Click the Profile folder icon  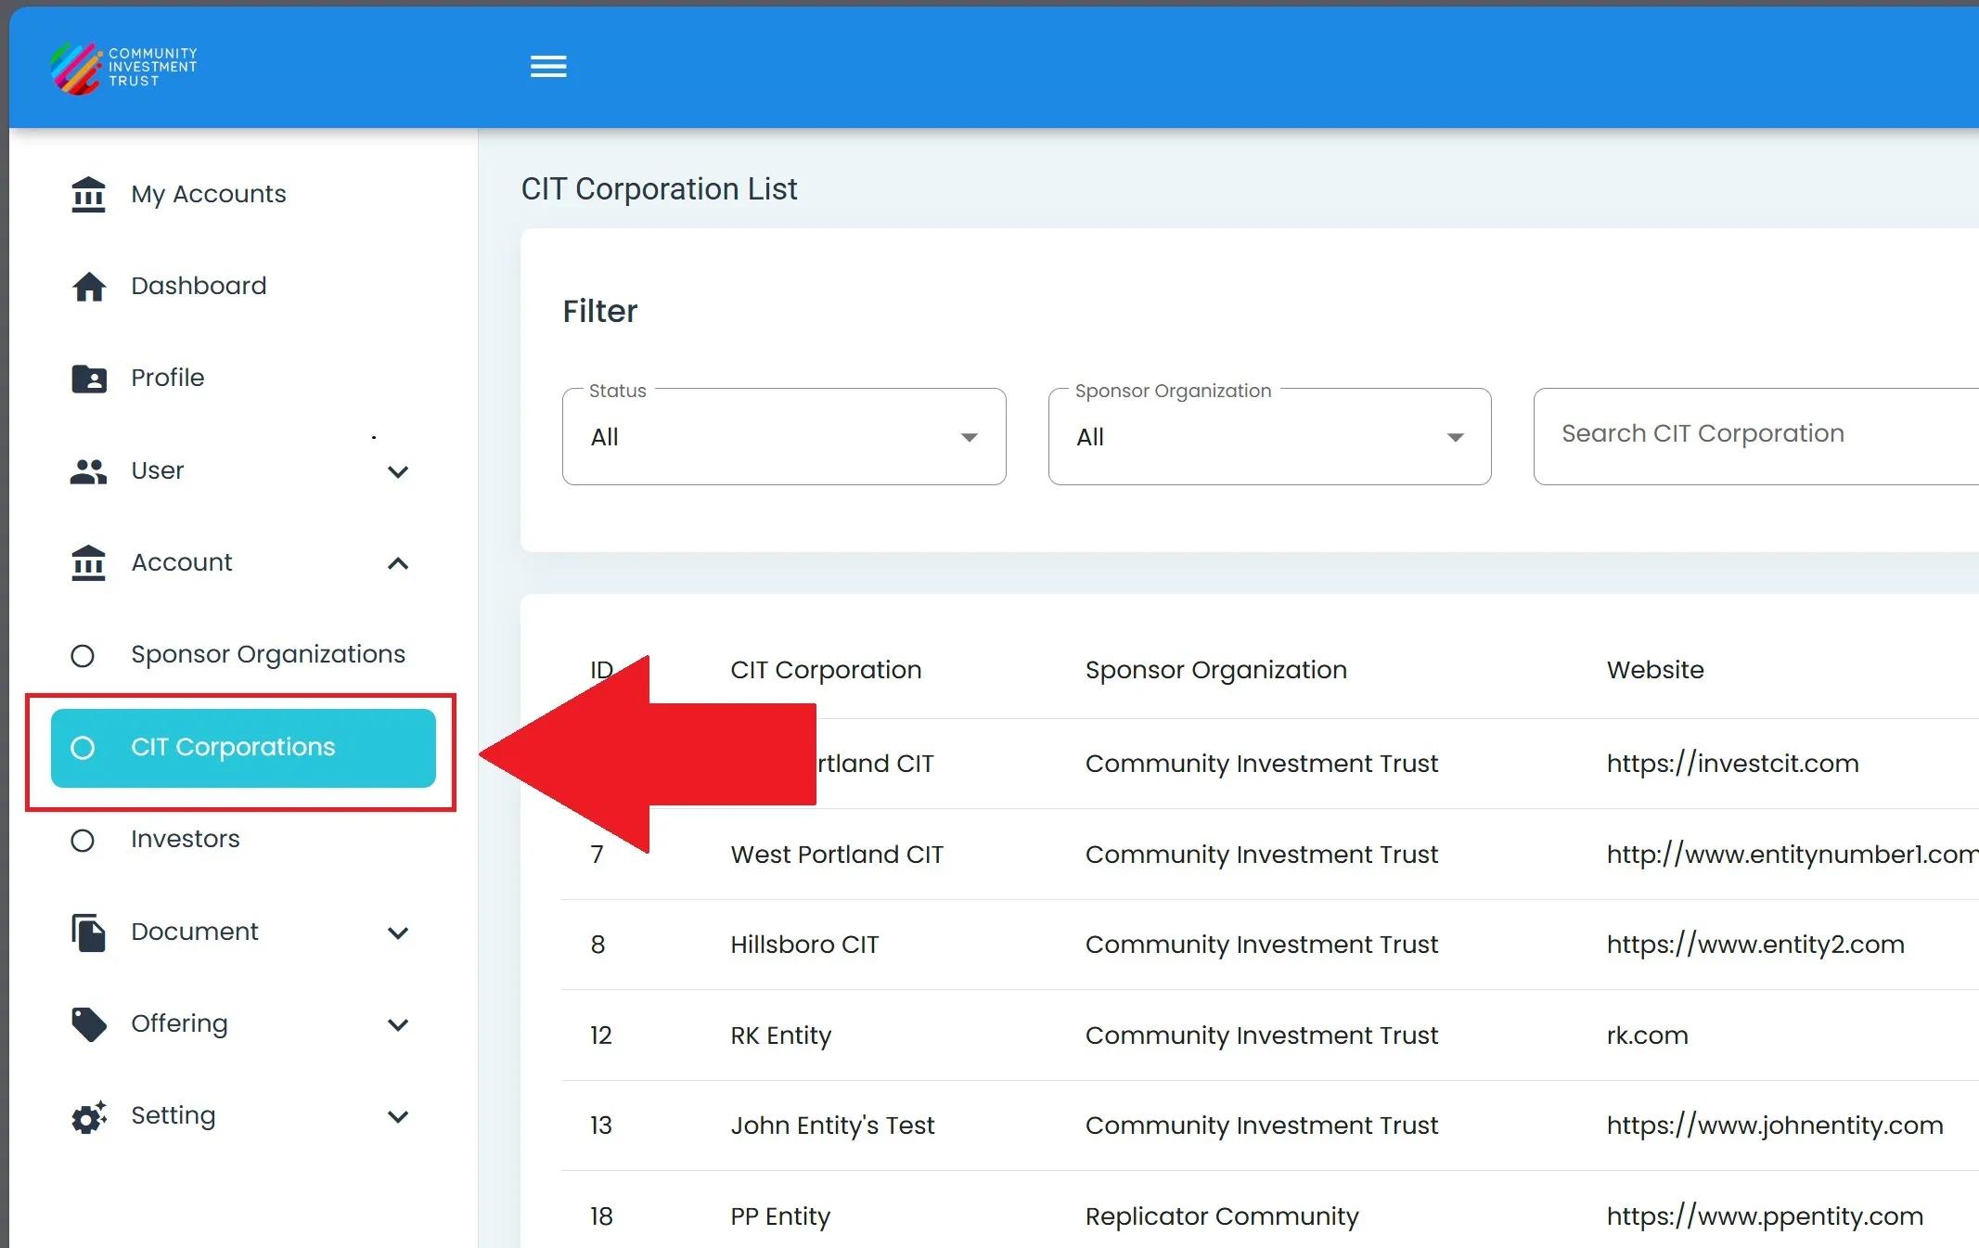click(x=88, y=379)
